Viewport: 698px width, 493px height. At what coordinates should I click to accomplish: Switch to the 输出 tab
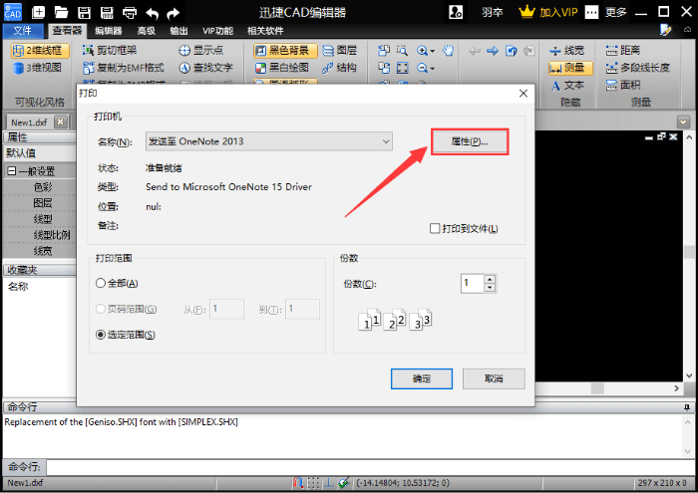[x=178, y=31]
